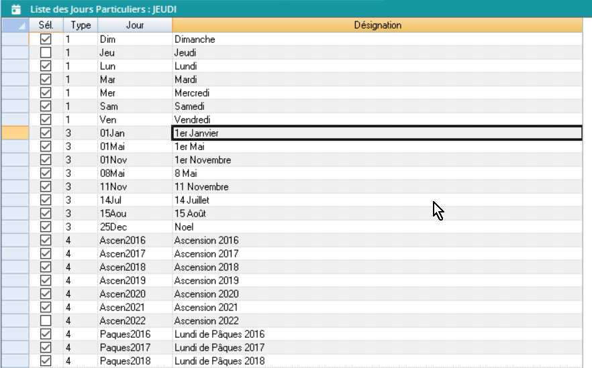This screenshot has width=592, height=368.
Task: Uncheck the Dimanche row checkbox
Action: pyautogui.click(x=46, y=40)
